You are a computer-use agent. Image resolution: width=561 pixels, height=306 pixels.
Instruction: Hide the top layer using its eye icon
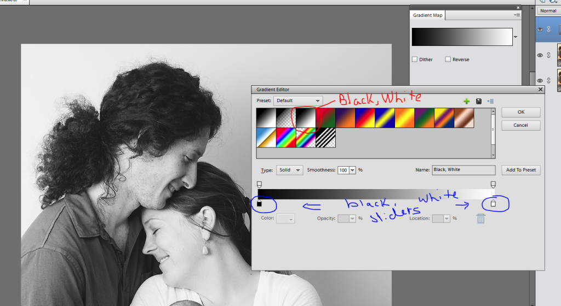point(540,30)
